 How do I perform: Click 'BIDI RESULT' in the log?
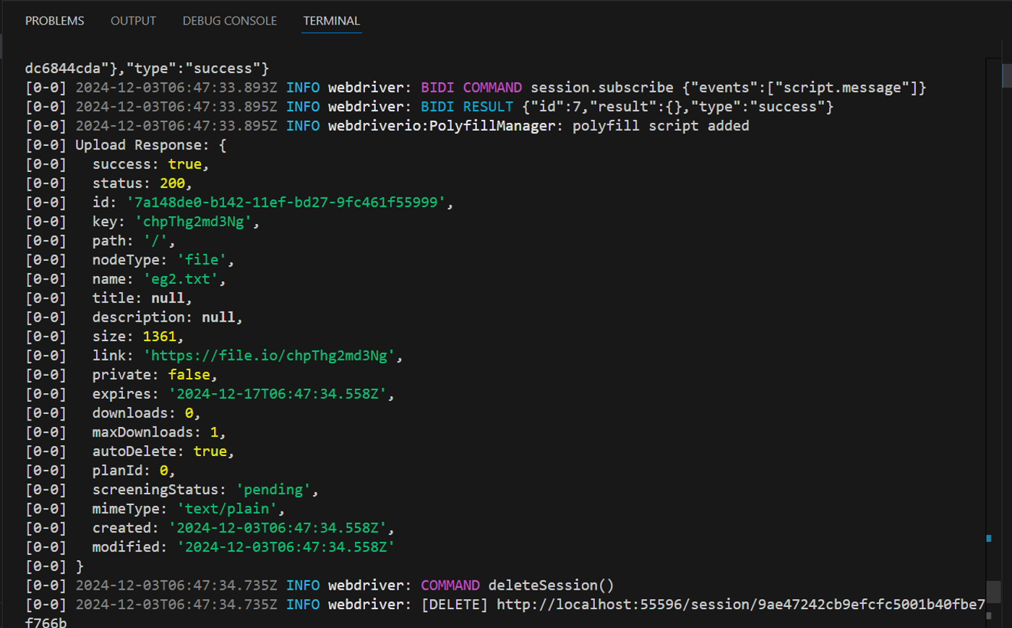(x=467, y=107)
